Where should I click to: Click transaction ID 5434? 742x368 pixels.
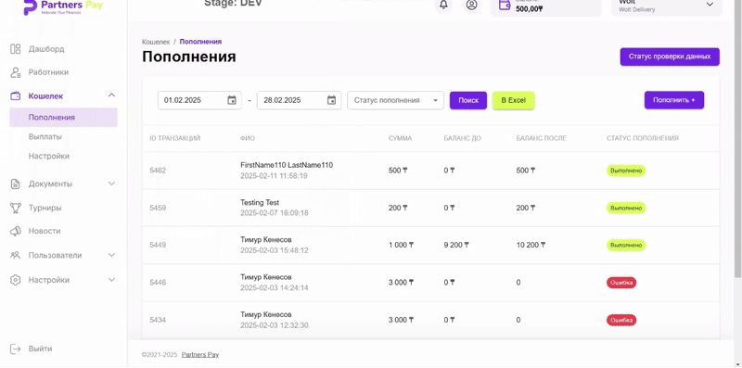[158, 320]
